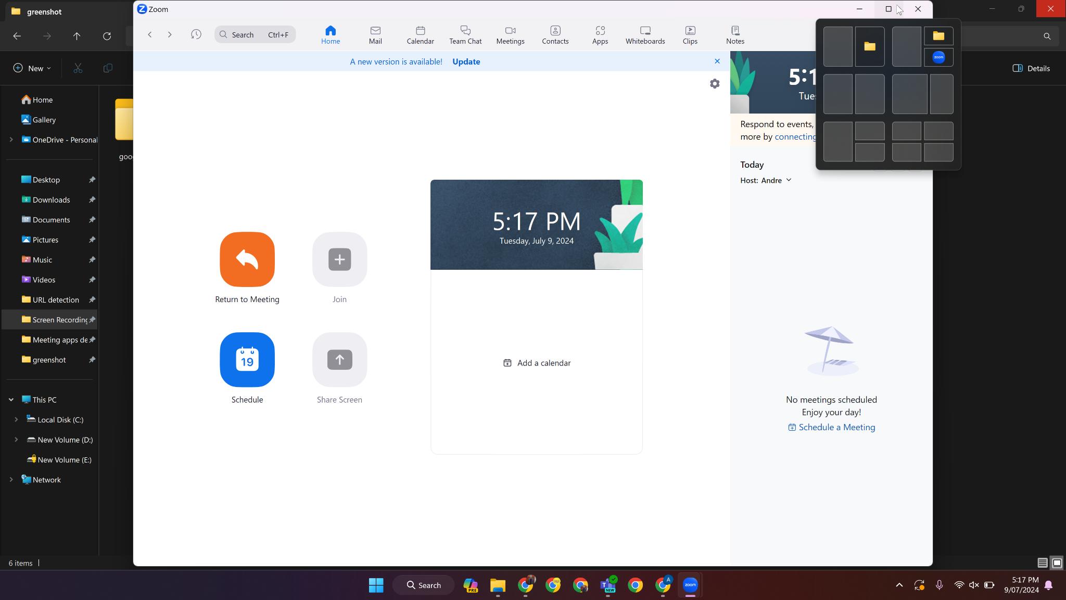Open Contacts tab in Zoom

click(555, 35)
